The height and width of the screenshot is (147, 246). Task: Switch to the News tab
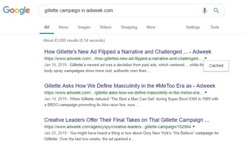pos(63,27)
